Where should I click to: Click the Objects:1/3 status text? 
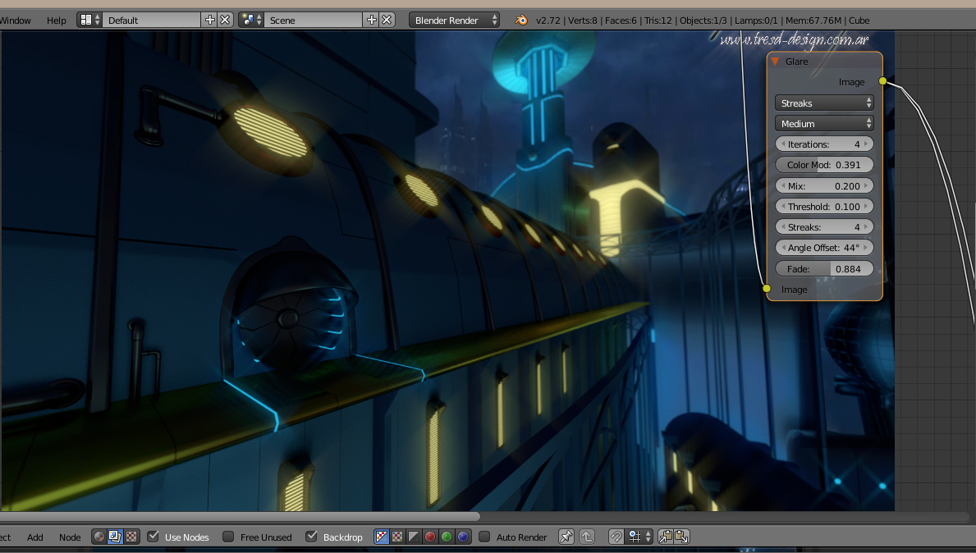[703, 20]
